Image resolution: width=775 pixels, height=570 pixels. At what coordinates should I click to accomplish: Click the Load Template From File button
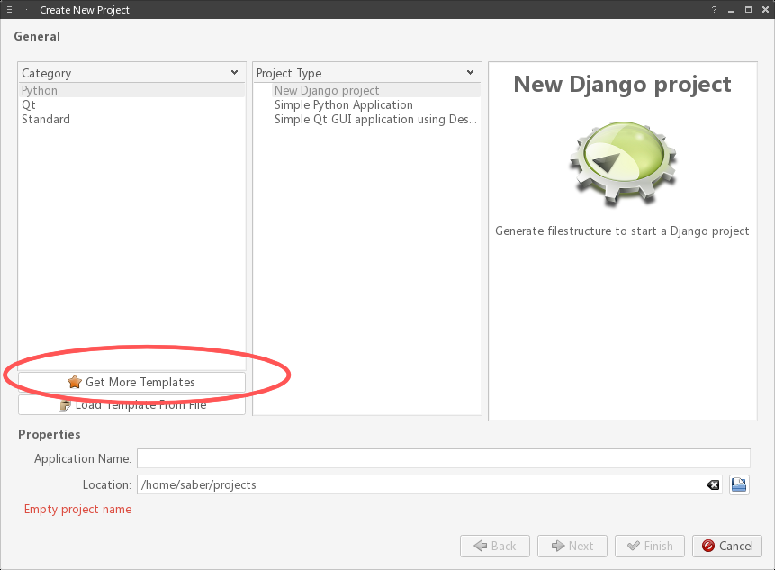tap(131, 405)
